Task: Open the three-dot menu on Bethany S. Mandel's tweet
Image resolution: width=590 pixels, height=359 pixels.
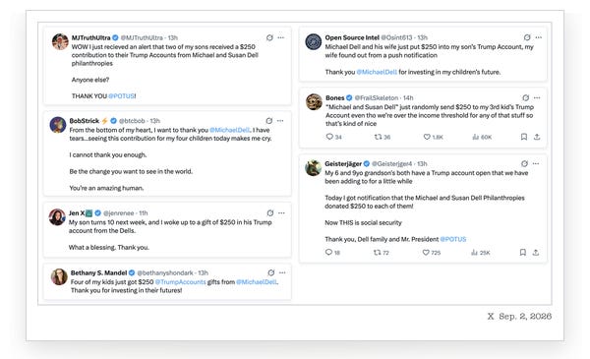Action: click(282, 272)
